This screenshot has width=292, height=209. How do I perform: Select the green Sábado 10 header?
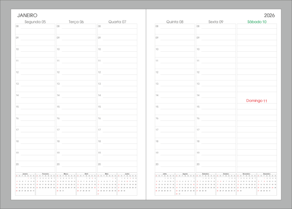coord(257,22)
